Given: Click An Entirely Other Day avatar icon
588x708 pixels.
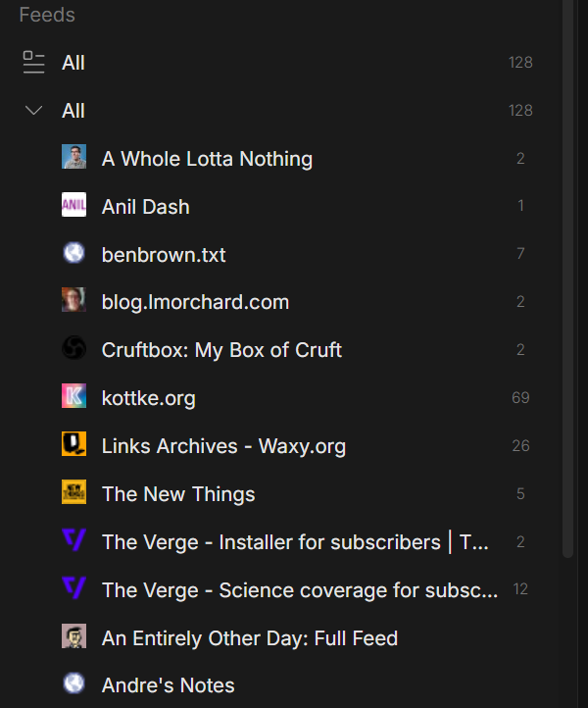Looking at the screenshot, I should click(74, 635).
